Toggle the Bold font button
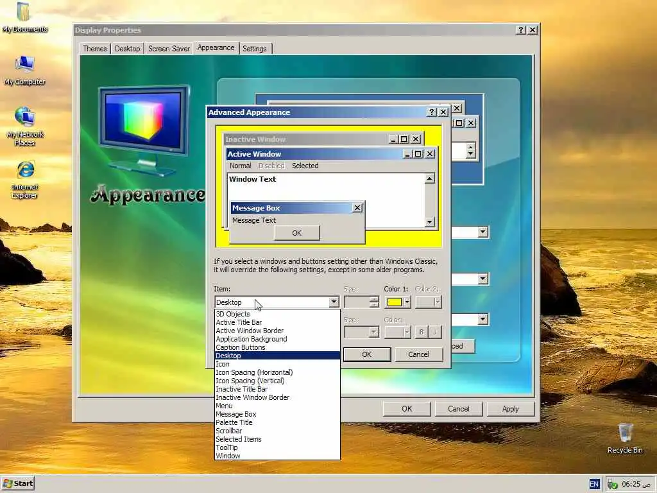This screenshot has height=493, width=657. (421, 332)
